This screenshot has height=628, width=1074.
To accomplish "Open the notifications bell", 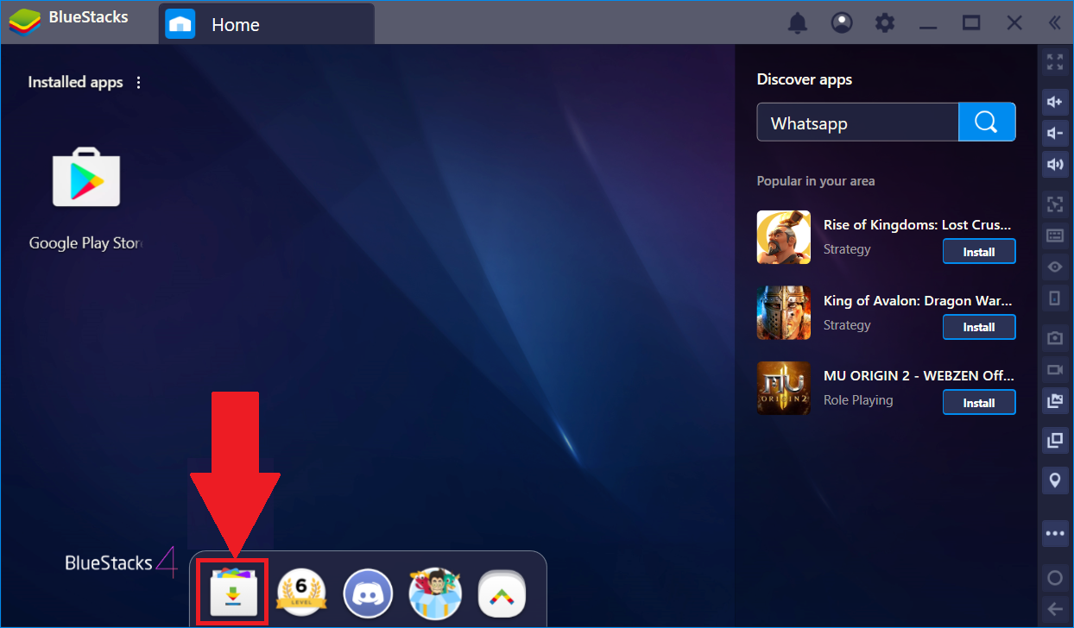I will pos(798,23).
